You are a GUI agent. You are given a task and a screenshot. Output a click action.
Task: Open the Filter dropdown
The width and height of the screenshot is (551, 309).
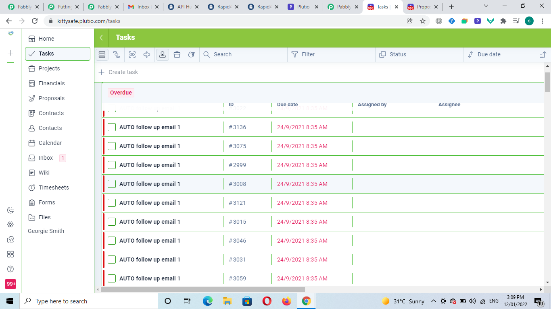(x=331, y=54)
